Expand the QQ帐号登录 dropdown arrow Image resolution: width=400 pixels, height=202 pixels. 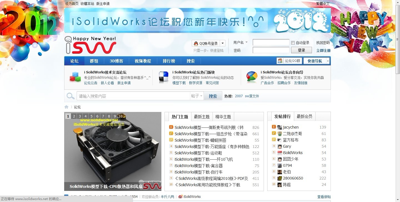tap(222, 44)
